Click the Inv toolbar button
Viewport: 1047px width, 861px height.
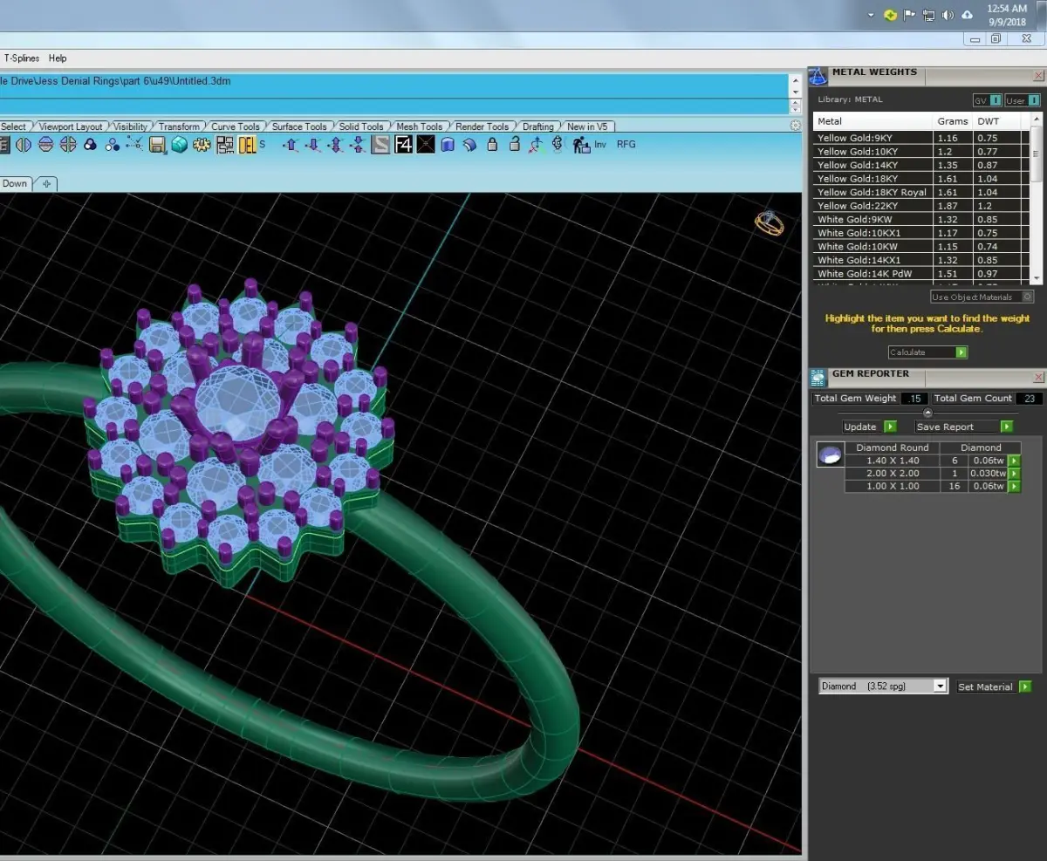pyautogui.click(x=600, y=145)
